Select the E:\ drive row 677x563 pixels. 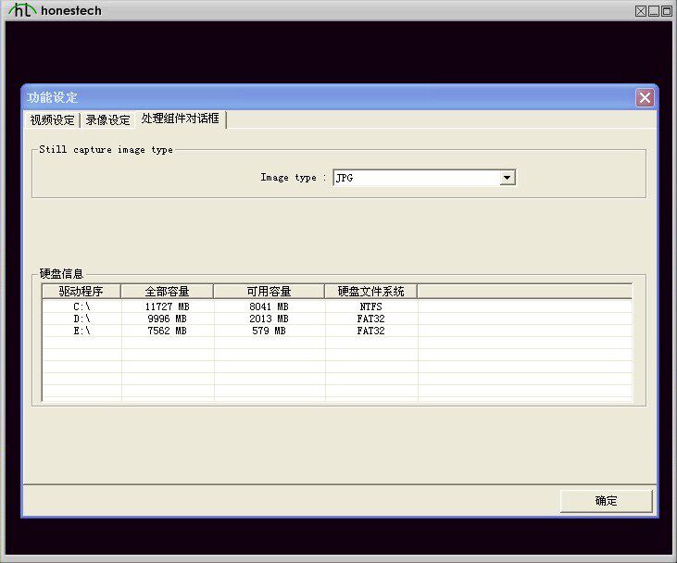coord(337,331)
